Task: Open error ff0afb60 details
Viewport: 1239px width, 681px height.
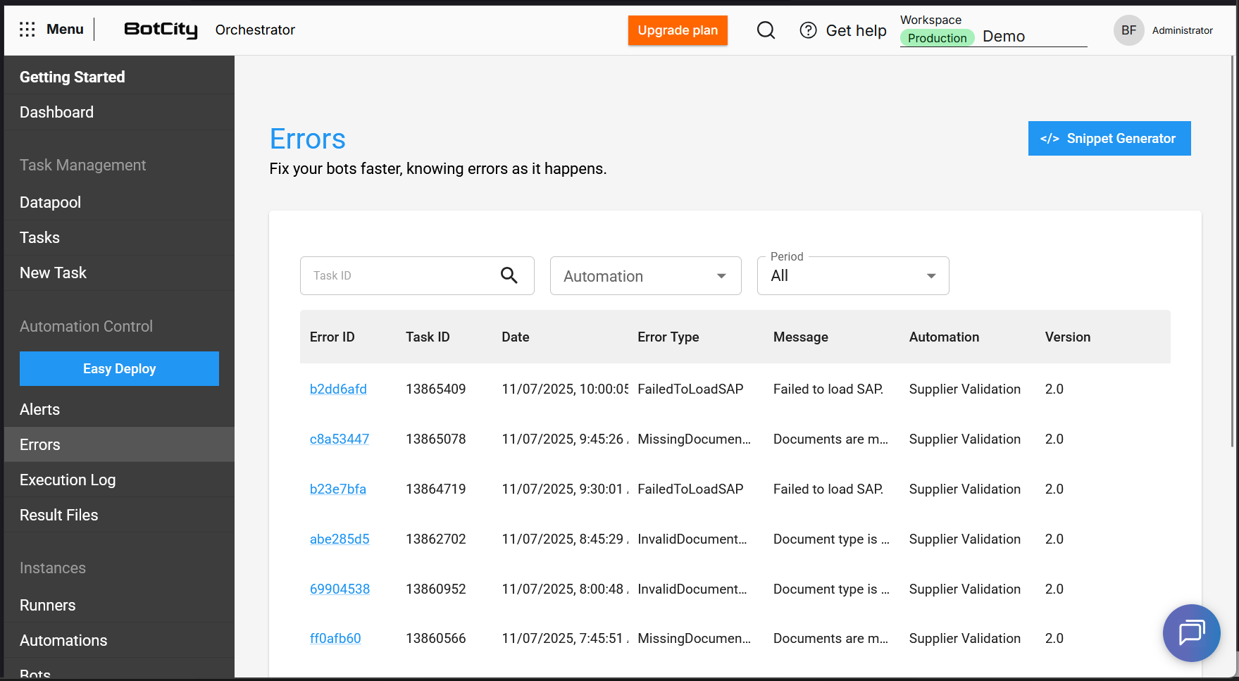Action: 335,638
